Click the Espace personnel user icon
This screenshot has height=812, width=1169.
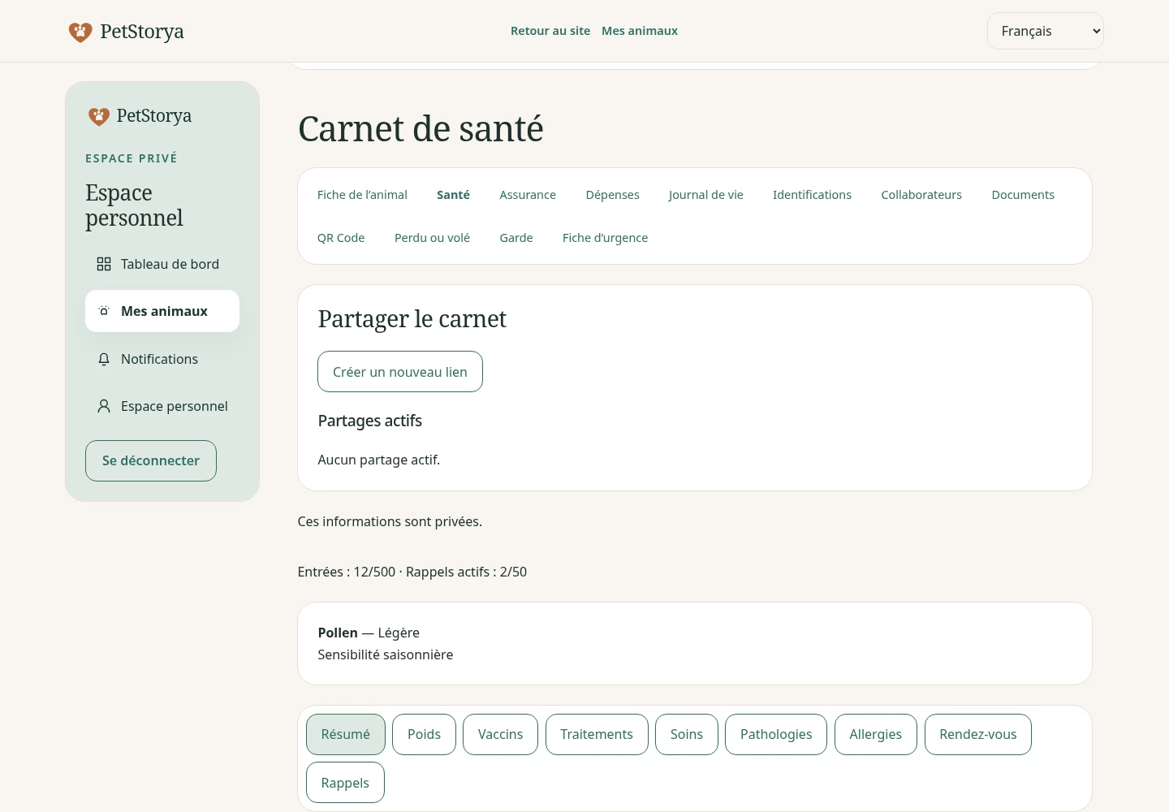(x=104, y=406)
